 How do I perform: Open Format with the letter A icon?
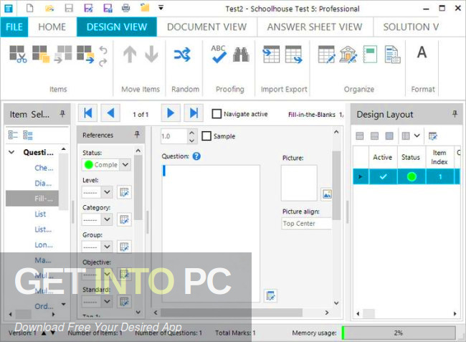[x=422, y=52]
